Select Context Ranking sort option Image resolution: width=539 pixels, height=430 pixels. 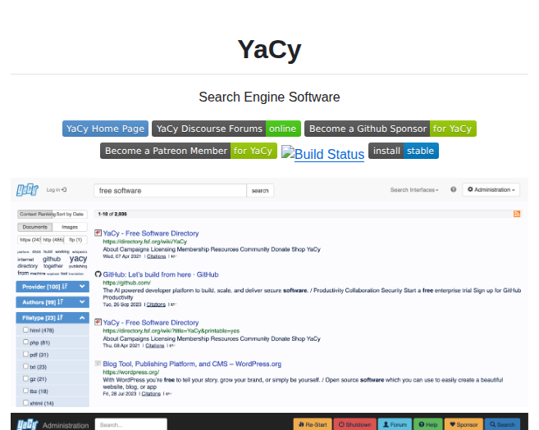[35, 214]
